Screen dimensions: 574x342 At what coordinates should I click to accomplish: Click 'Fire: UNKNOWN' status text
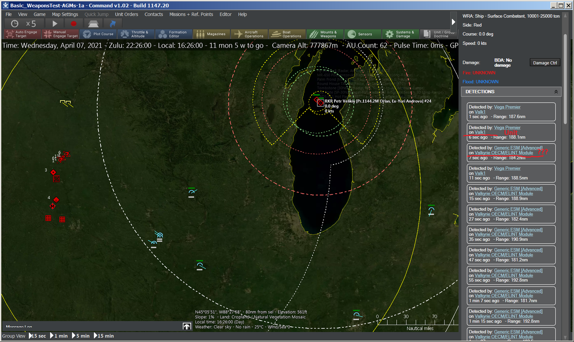point(479,73)
